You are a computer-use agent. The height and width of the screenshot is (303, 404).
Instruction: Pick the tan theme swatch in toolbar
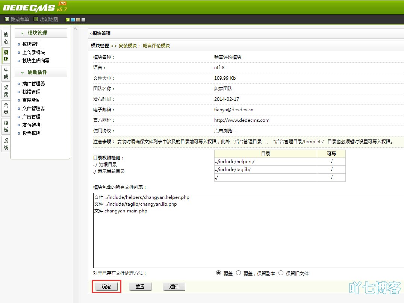[x=78, y=20]
